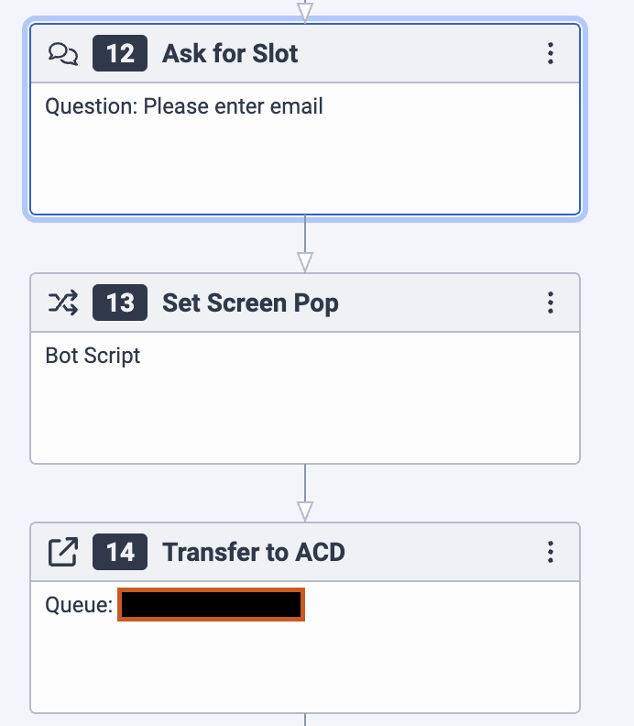Select the Set Screen Pop title
This screenshot has height=726, width=634.
coord(250,303)
